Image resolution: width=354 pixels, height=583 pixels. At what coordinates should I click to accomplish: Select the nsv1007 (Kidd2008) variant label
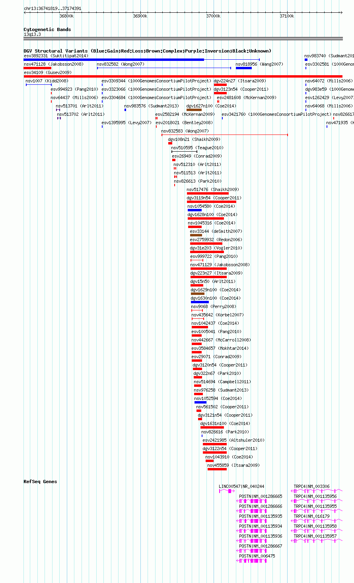click(x=47, y=81)
